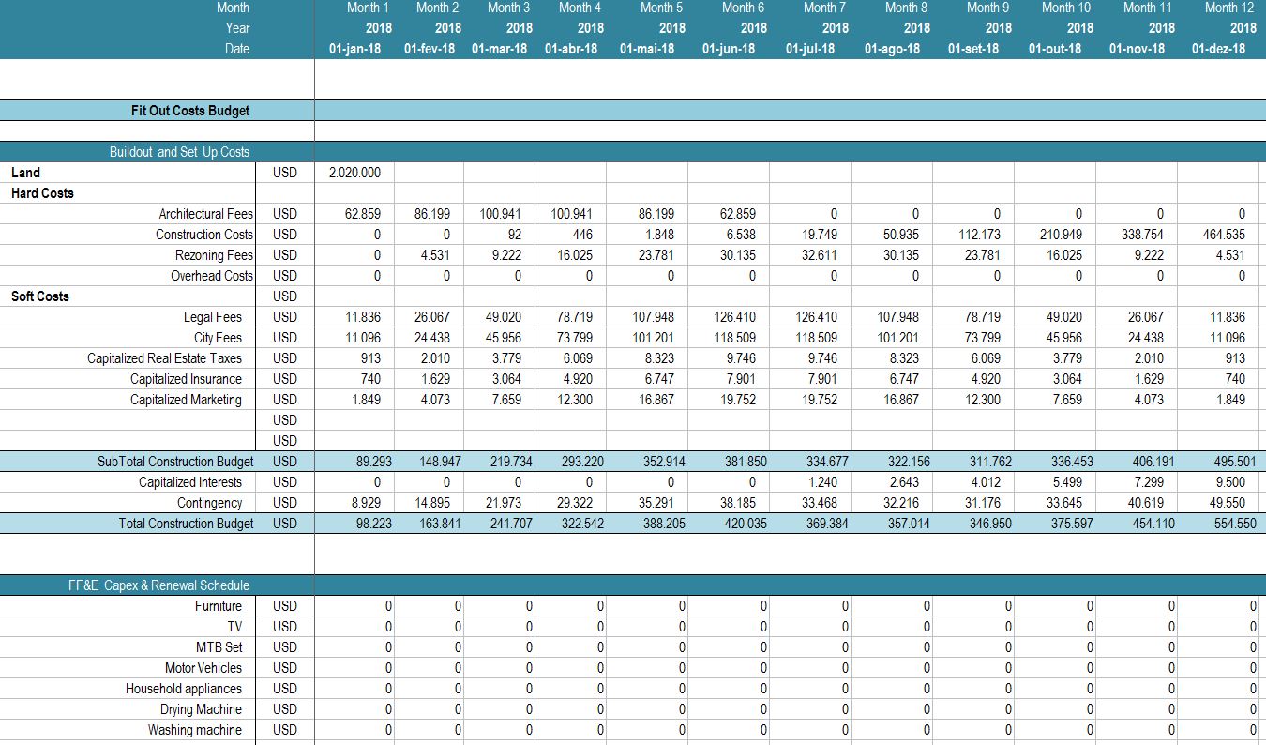1266x745 pixels.
Task: Click the 01-dez-18 date header
Action: [x=1218, y=49]
